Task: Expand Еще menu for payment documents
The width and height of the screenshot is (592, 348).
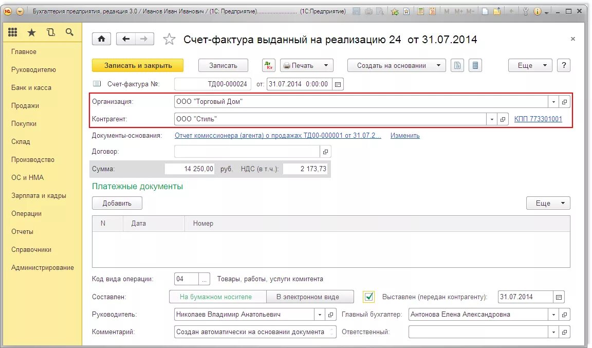Action: coord(548,203)
